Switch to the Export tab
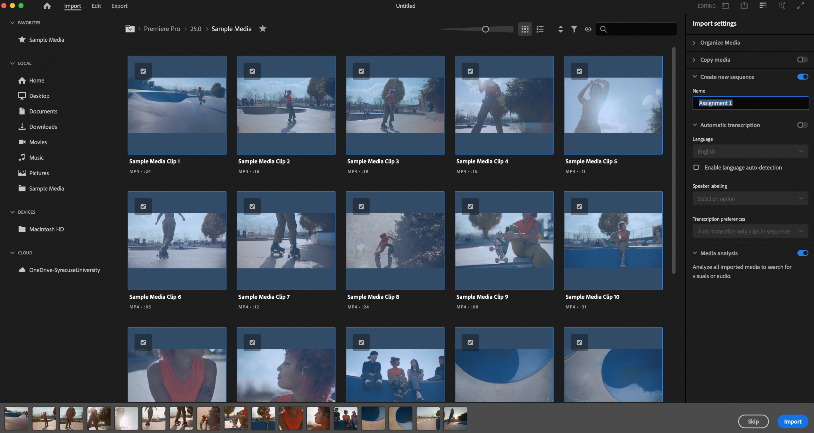This screenshot has width=814, height=433. [x=119, y=6]
